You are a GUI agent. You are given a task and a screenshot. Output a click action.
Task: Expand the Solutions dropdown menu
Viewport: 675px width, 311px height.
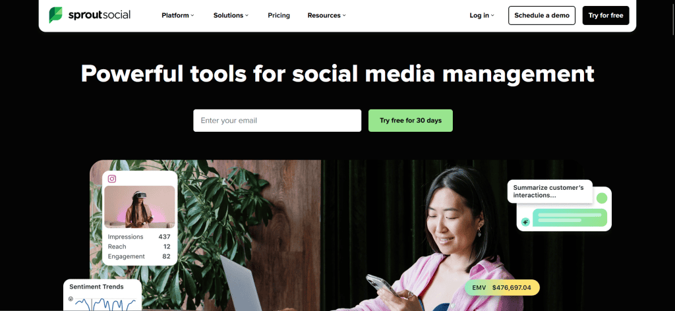(231, 16)
